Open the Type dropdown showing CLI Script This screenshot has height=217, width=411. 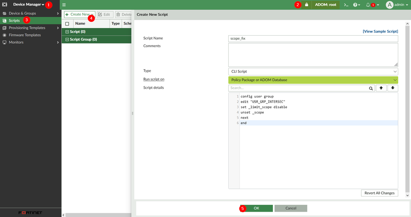point(313,71)
